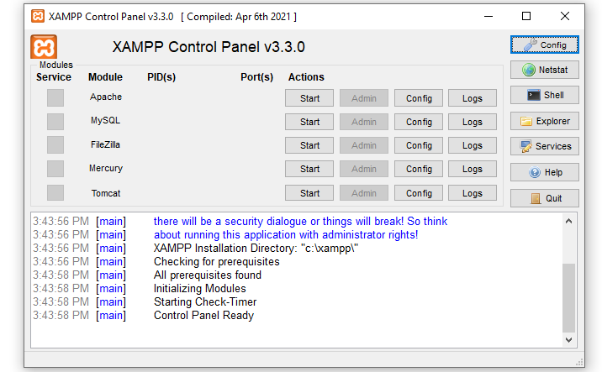Screen dimensions: 602x372
Task: Open the Netstat globe button
Action: point(545,70)
